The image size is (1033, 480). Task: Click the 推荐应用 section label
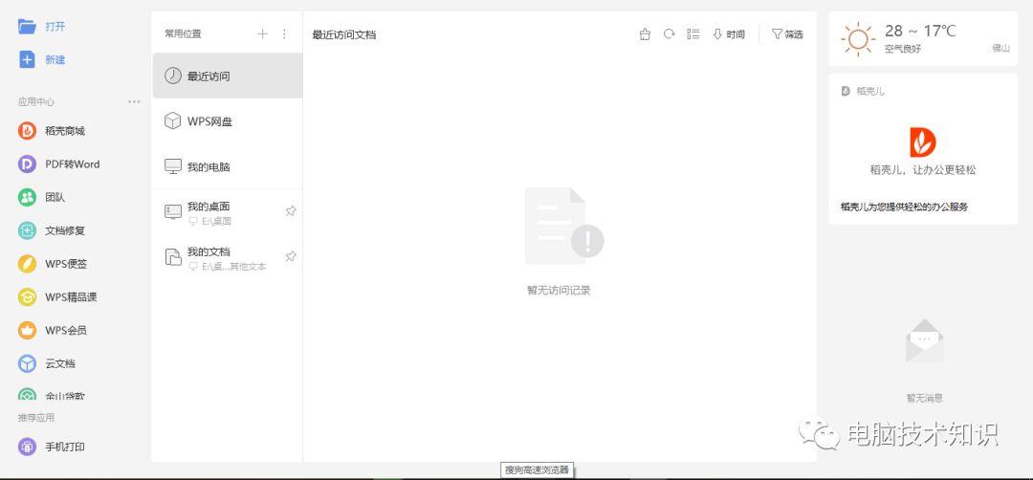click(36, 418)
